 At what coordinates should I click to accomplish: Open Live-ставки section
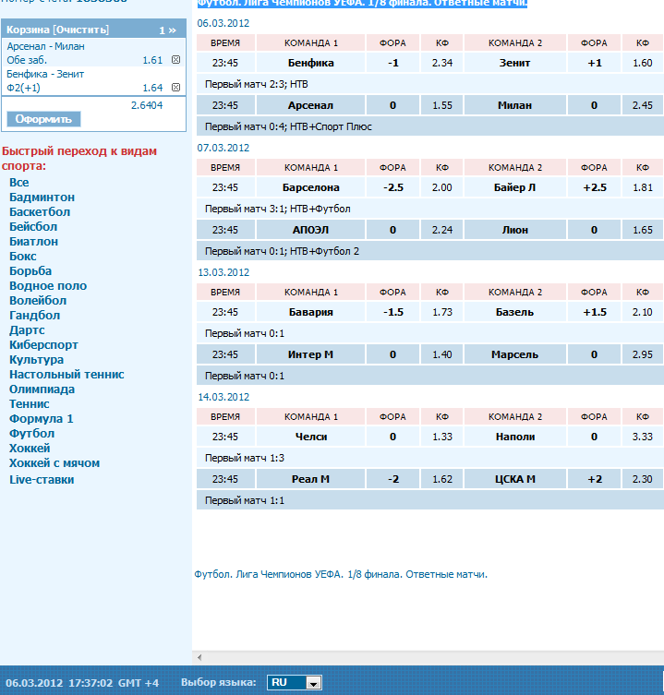[42, 480]
